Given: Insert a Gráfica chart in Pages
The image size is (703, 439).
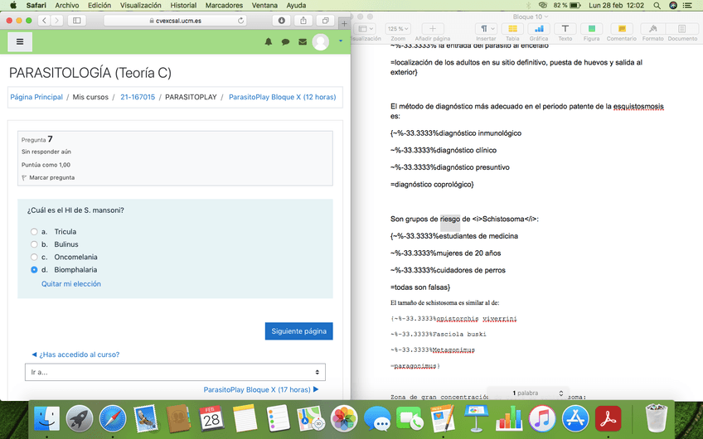Looking at the screenshot, I should tap(538, 30).
